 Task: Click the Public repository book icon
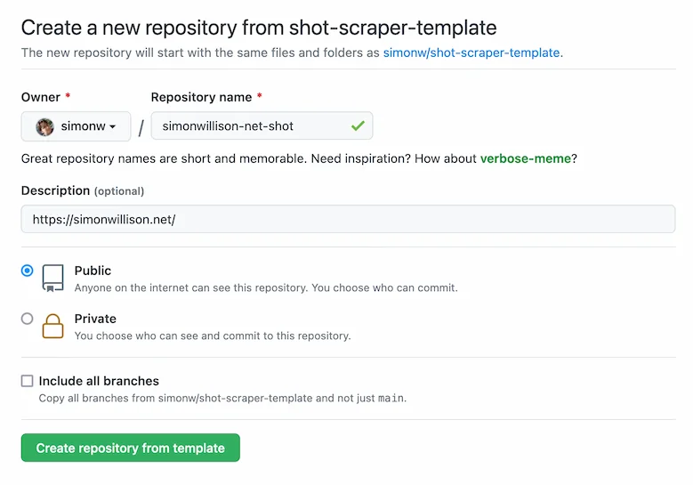pyautogui.click(x=53, y=279)
